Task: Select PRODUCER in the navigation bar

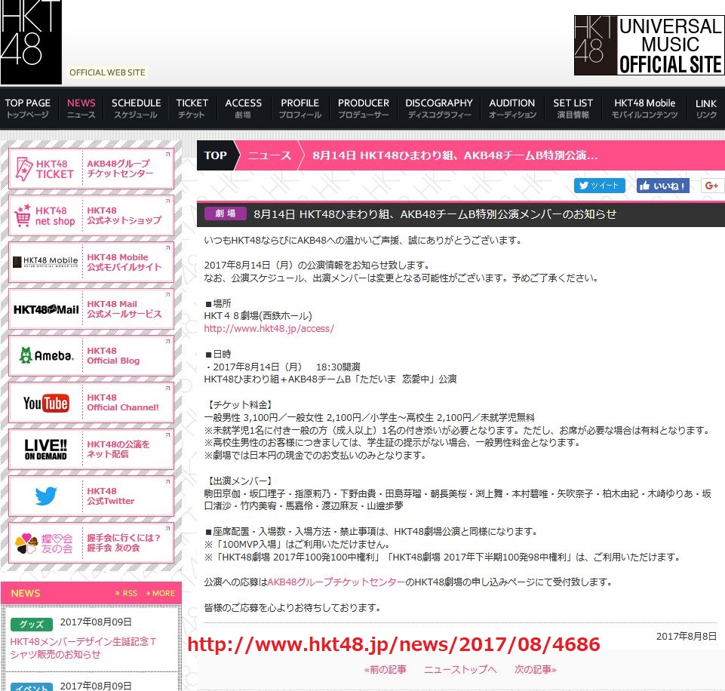Action: coord(364,108)
